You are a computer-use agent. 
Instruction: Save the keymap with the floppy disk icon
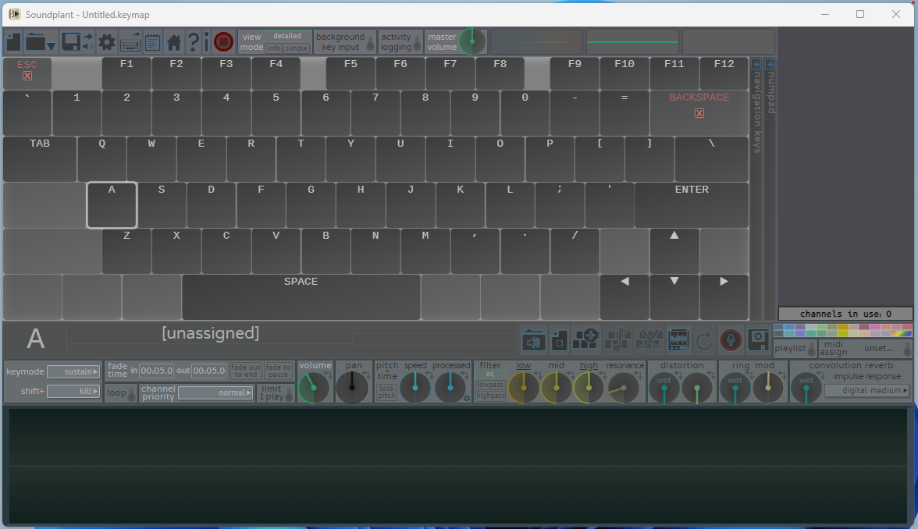tap(71, 42)
